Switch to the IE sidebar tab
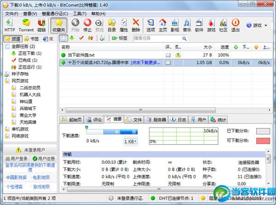276x205 pixels. point(48,39)
